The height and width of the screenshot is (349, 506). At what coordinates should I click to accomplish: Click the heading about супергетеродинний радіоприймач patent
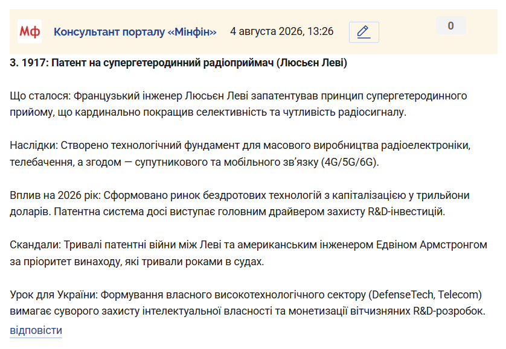179,63
